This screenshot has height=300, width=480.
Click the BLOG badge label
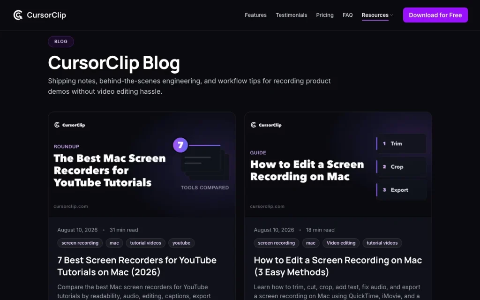[x=61, y=42]
